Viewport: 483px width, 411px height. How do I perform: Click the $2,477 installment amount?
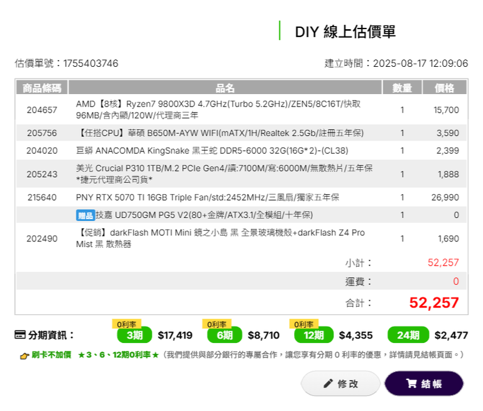click(x=451, y=335)
